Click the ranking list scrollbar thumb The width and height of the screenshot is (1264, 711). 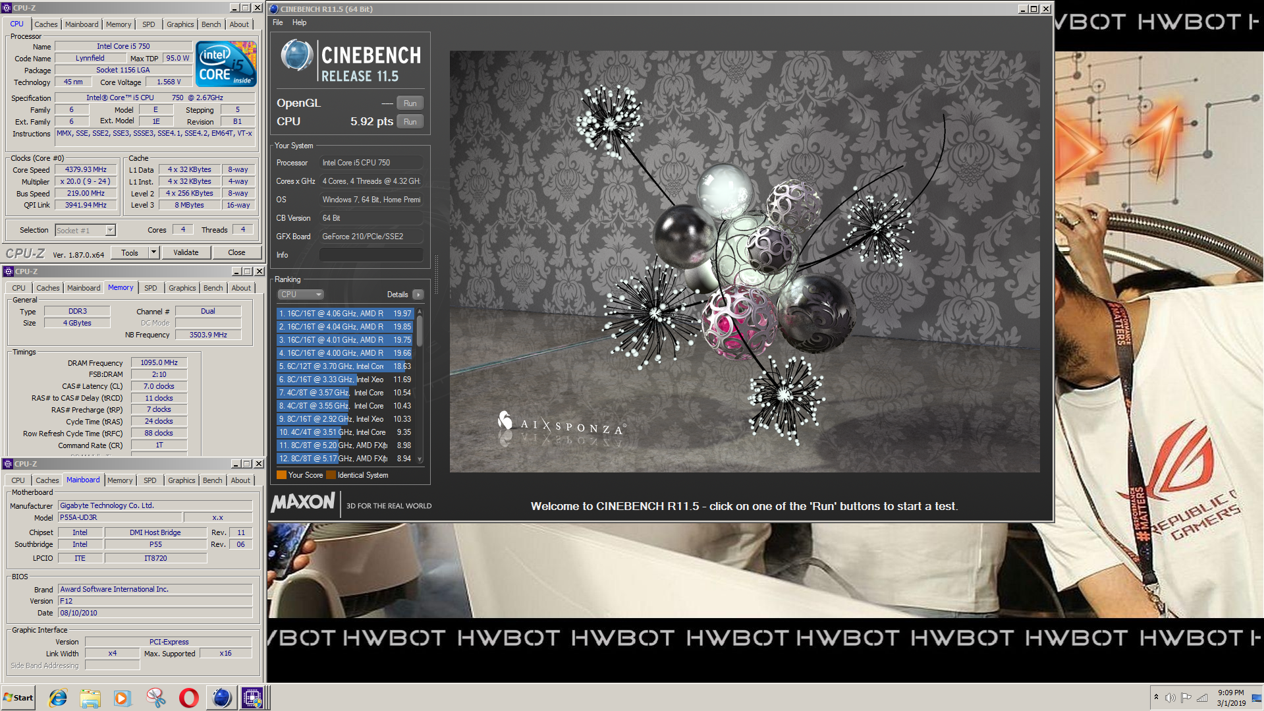click(x=419, y=331)
